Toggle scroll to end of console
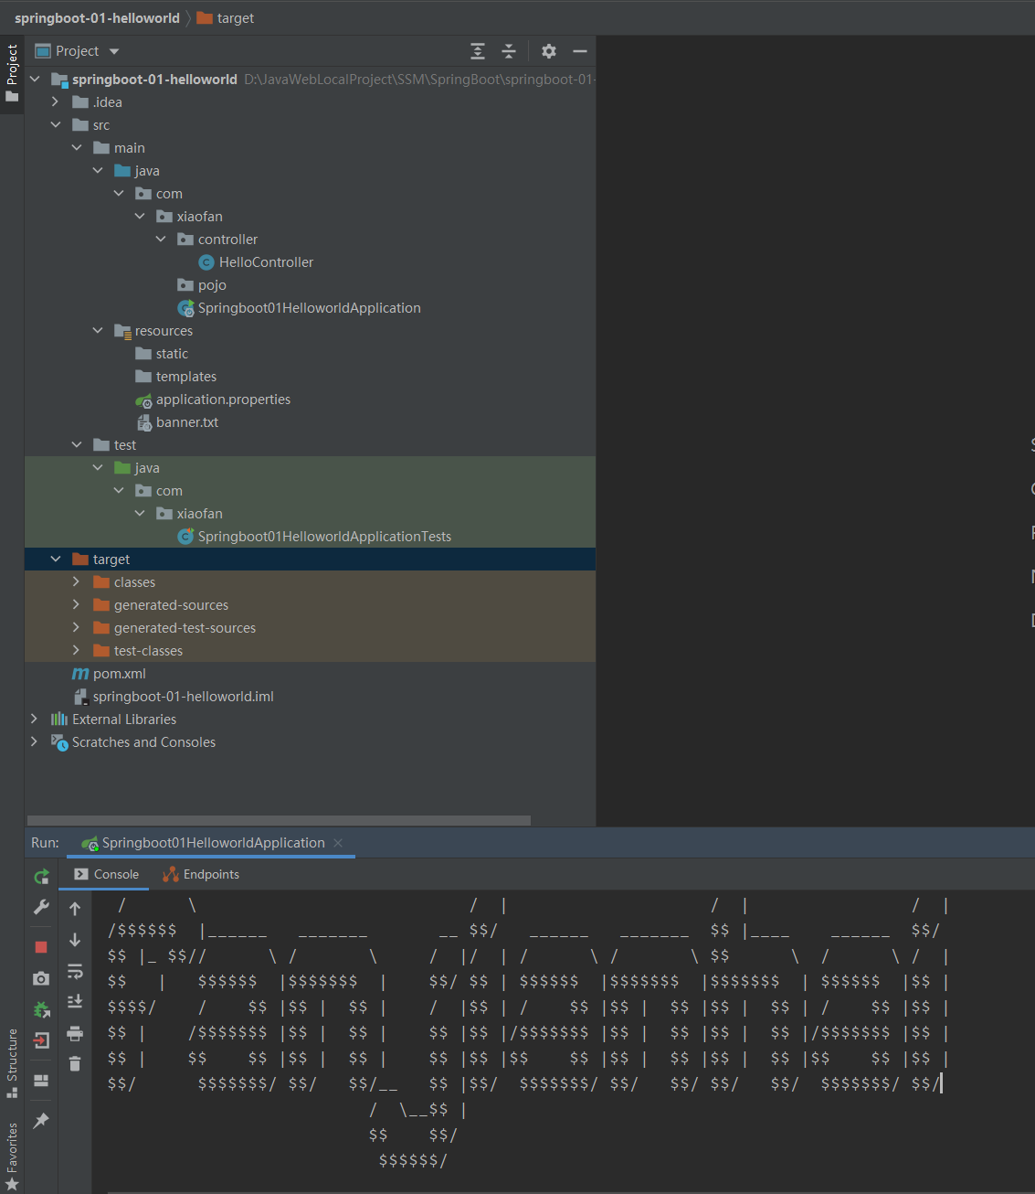1035x1194 pixels. point(75,1001)
